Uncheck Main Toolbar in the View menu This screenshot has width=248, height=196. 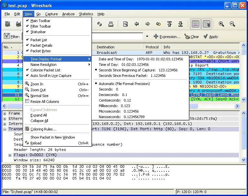[x=40, y=21]
